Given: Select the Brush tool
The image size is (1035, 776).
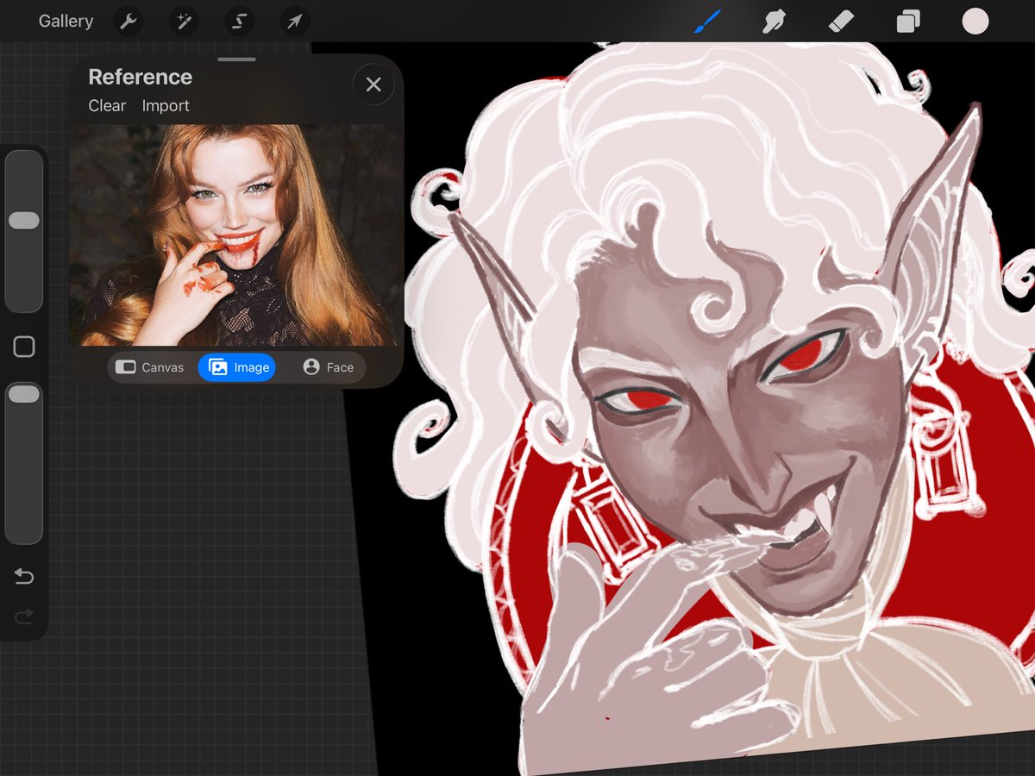Looking at the screenshot, I should pos(707,22).
